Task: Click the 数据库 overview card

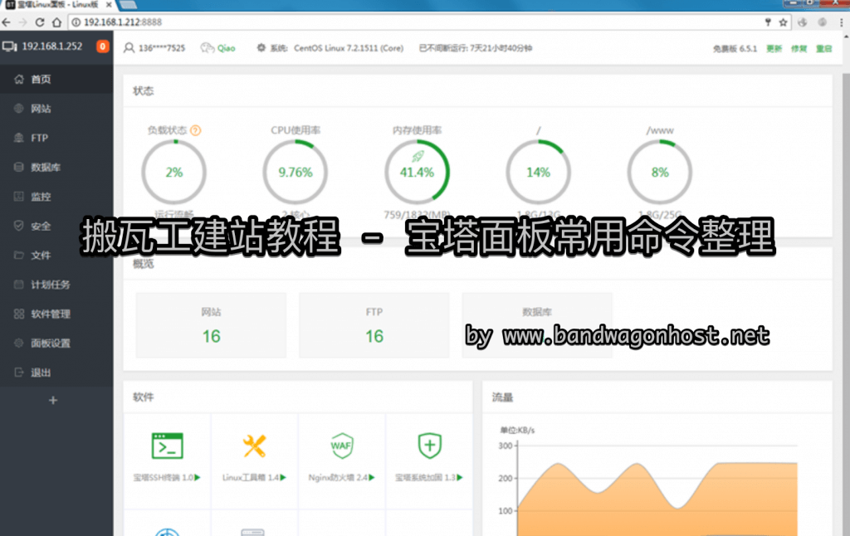Action: click(537, 325)
